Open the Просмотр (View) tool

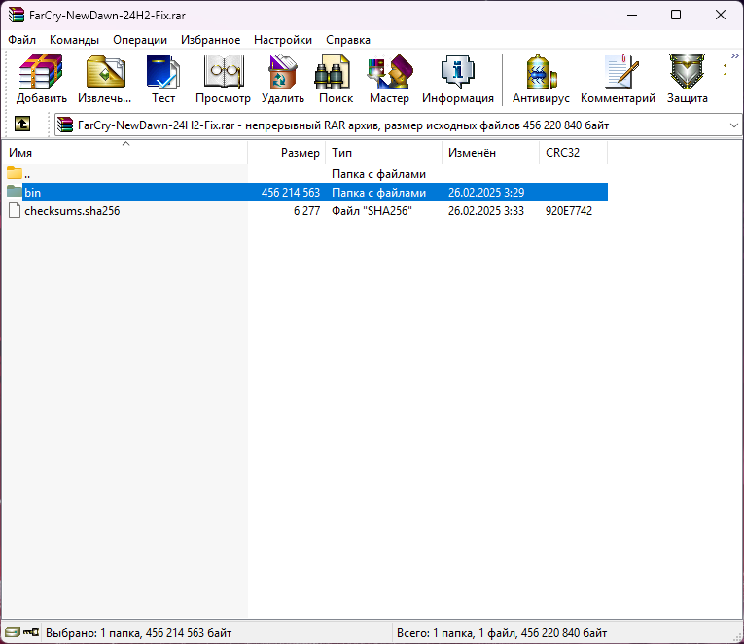223,79
